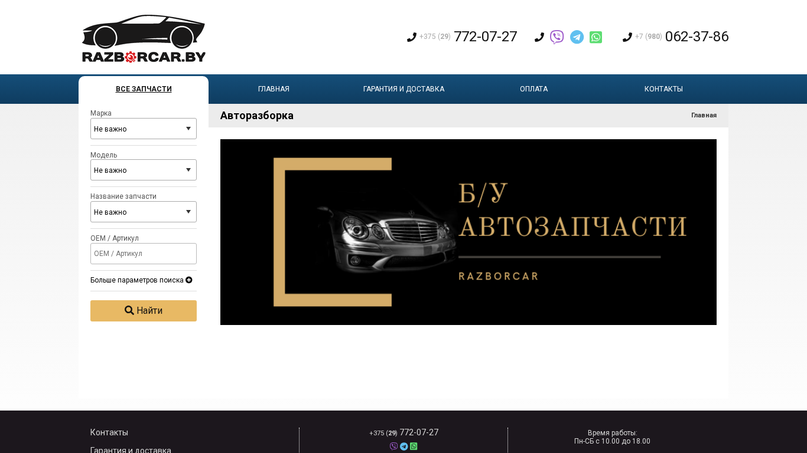807x453 pixels.
Task: Focus the OEM / Артикул input field
Action: (144, 254)
